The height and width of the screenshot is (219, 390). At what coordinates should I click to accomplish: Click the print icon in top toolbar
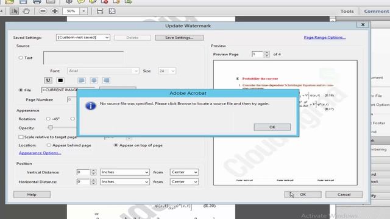click(x=37, y=2)
